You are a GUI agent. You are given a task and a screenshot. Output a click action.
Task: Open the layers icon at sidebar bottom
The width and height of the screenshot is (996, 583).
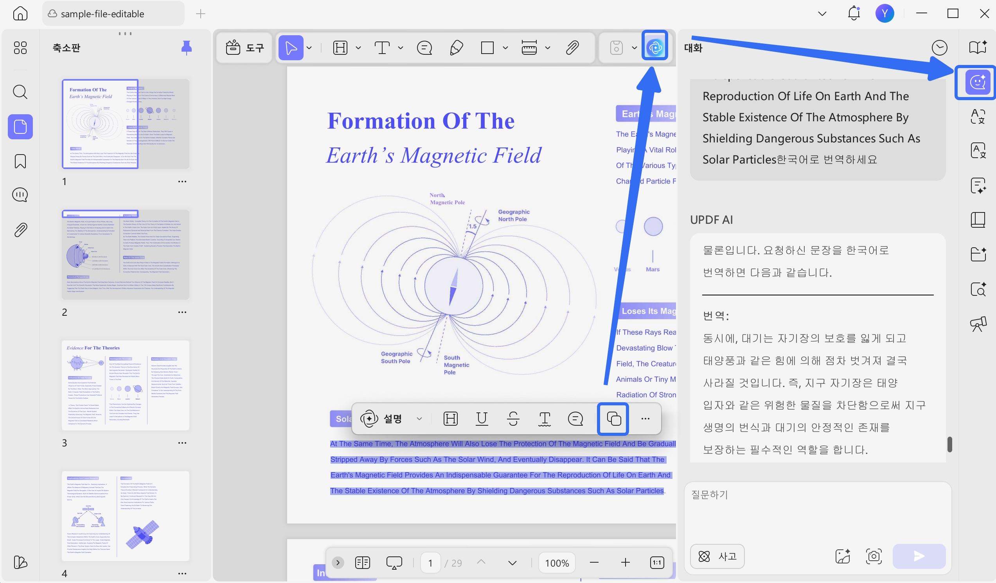[20, 561]
